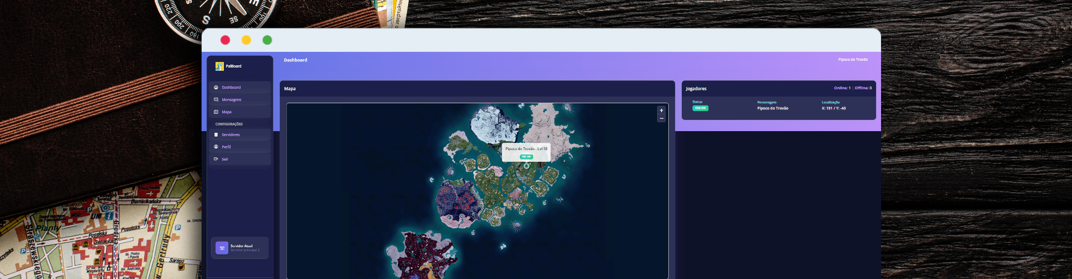Click the ONLINE status badge
Screen dimensions: 1072x279
pos(700,108)
